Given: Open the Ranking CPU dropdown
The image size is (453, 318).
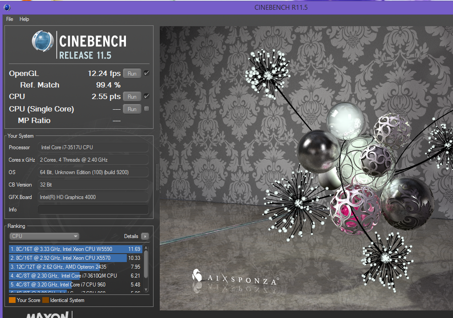Looking at the screenshot, I should [x=44, y=236].
